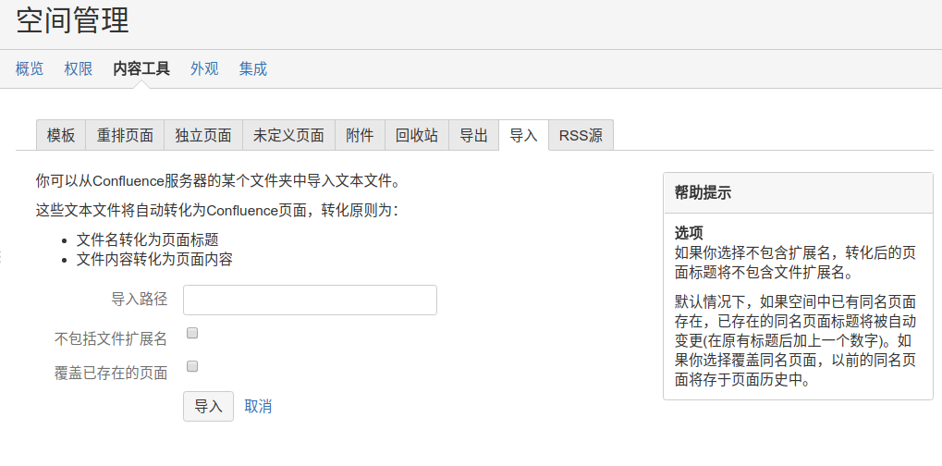Click the 导入路径 field label

(139, 299)
